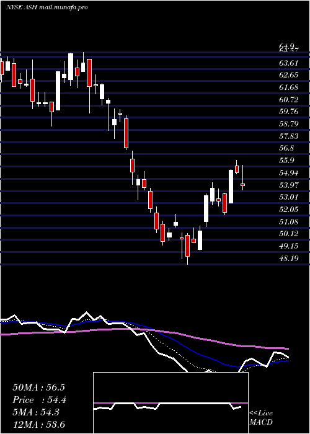This screenshot has width=310, height=434.
Task: Click the 59.76 price axis label
Action: pyautogui.click(x=289, y=112)
